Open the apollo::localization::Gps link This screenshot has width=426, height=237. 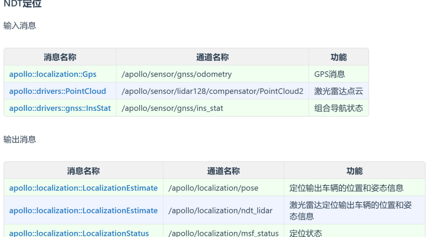pos(53,74)
